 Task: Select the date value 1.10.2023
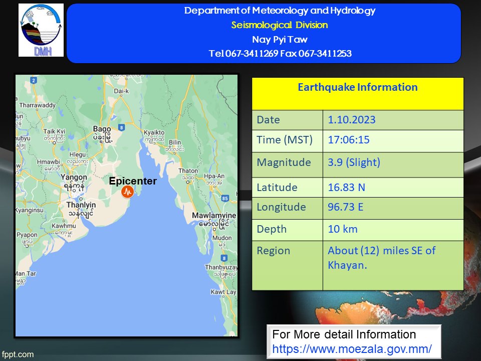[351, 120]
